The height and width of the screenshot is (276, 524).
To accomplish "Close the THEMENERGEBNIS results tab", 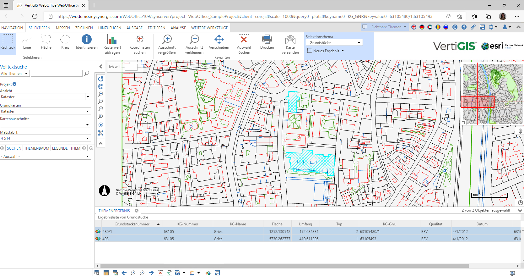I will pos(137,211).
